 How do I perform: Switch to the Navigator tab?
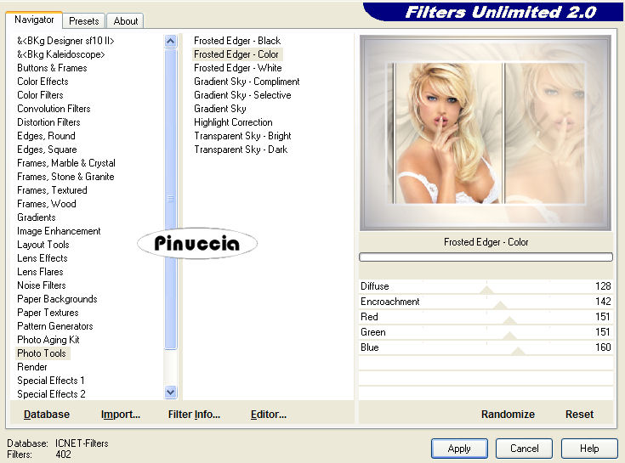click(x=34, y=20)
